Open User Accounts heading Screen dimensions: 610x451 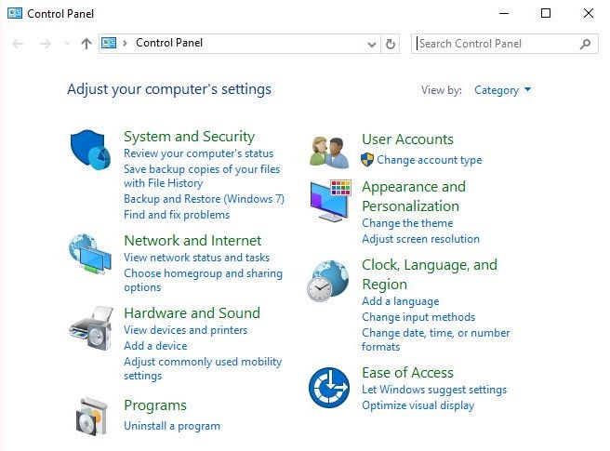click(x=407, y=139)
